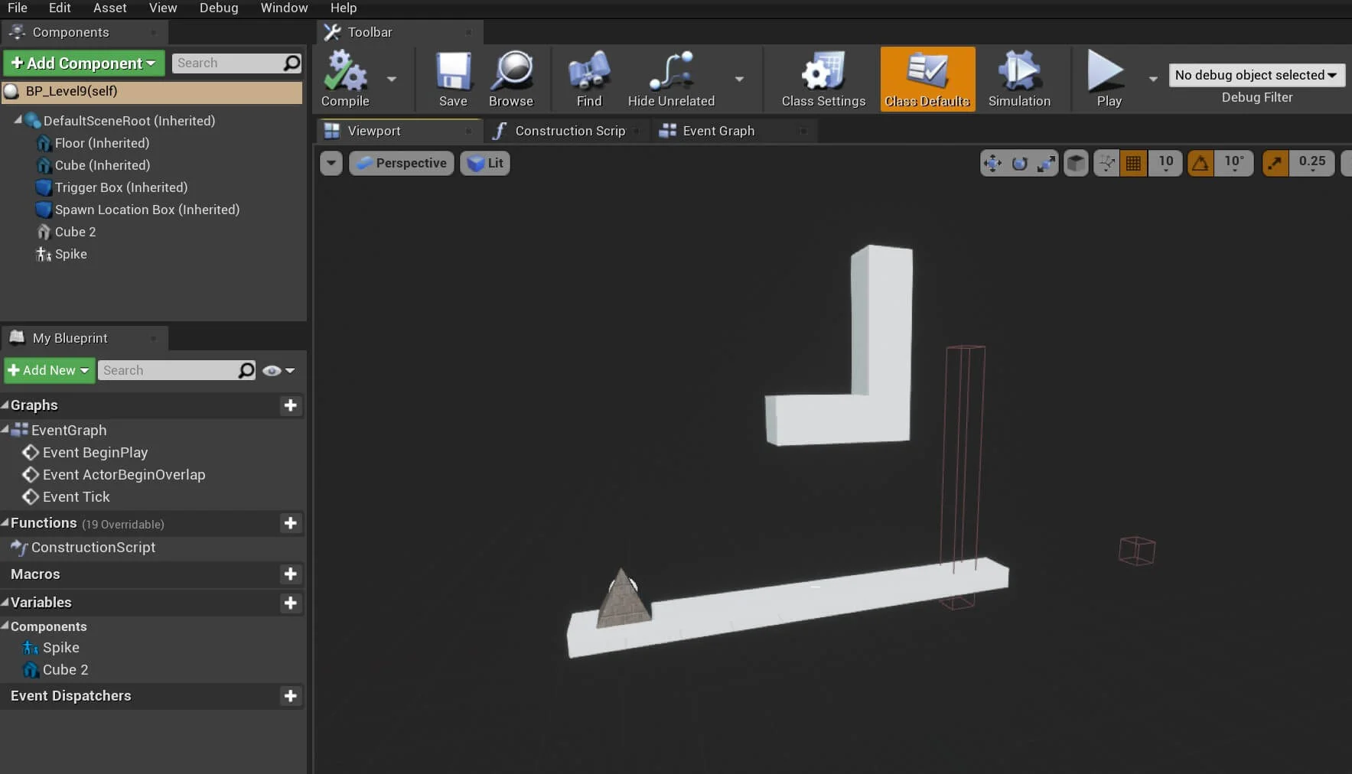The height and width of the screenshot is (774, 1352).
Task: Collapse the DefaultSceneRoot tree node
Action: pos(18,120)
